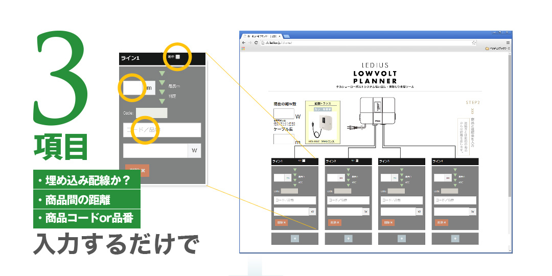Screen dimensions: 552x276
Task: Open a new browser tab
Action: coord(286,36)
